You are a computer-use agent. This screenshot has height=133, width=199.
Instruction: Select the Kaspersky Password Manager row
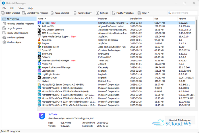(56, 67)
